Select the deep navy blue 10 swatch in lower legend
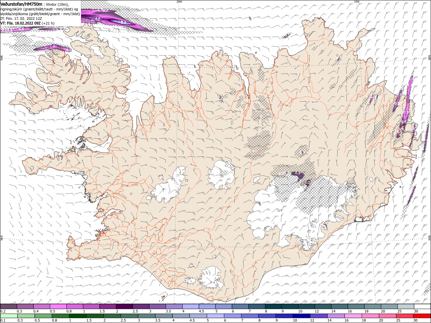 click(x=301, y=316)
